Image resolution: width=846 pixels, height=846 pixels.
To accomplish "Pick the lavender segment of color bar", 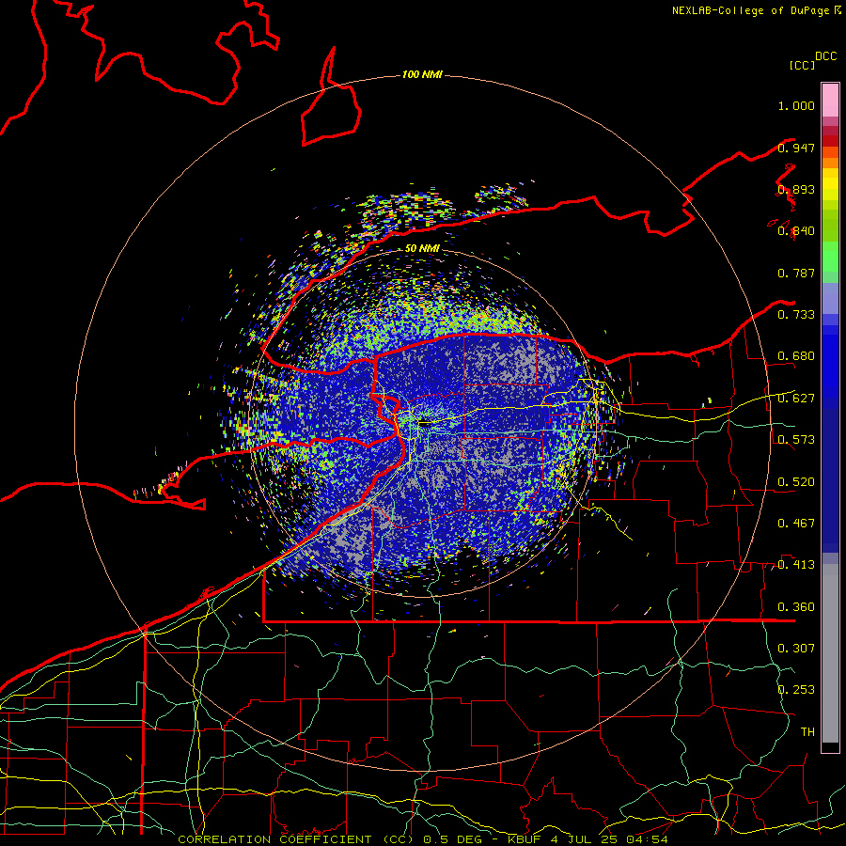I will pos(830,298).
